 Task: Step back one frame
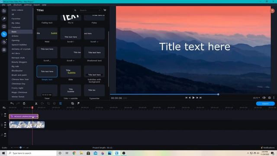190,97
